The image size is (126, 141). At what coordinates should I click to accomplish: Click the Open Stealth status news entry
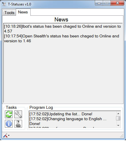pos(62,39)
